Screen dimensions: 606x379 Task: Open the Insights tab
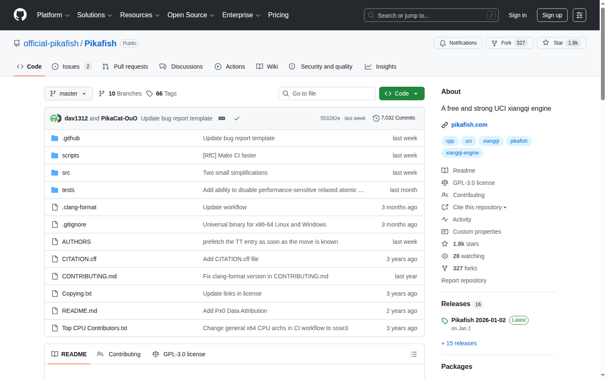tap(380, 67)
